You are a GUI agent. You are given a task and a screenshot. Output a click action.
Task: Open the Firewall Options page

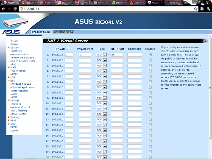coord(17,104)
